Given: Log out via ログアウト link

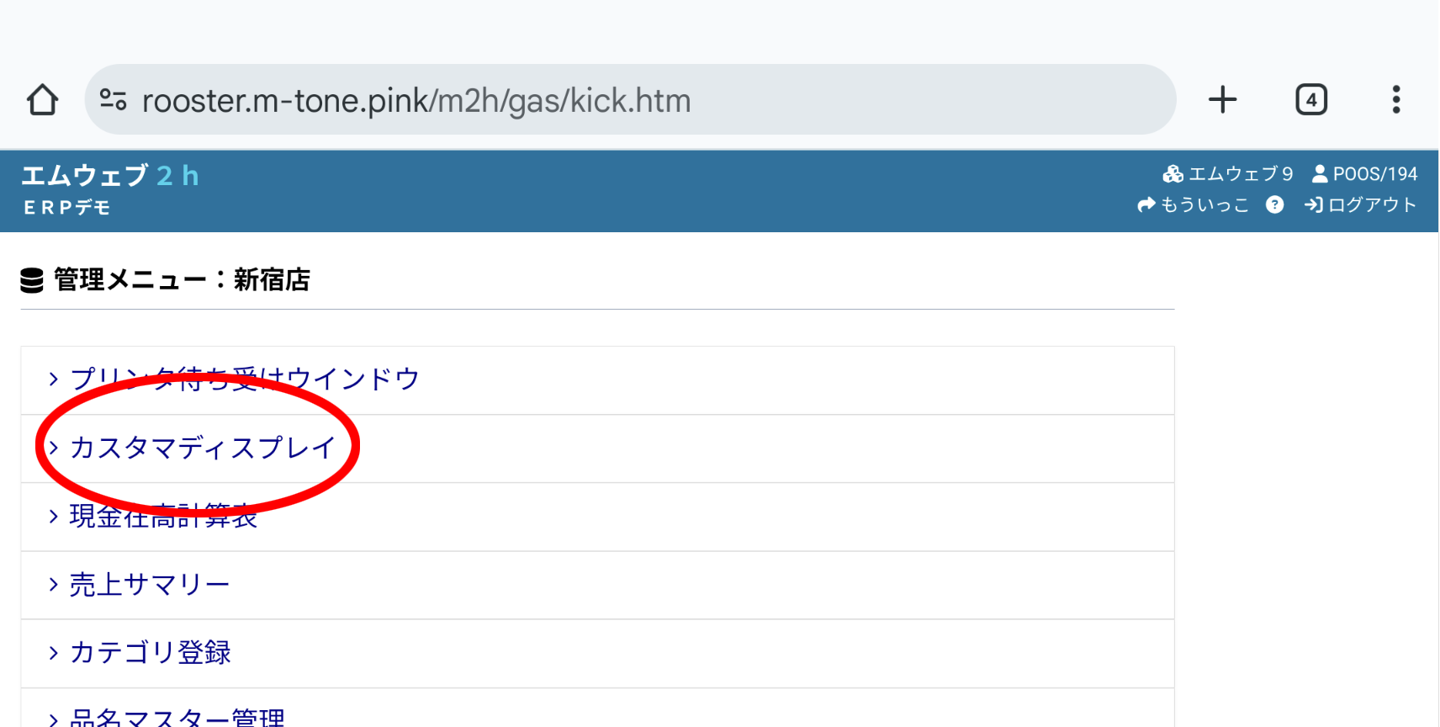Looking at the screenshot, I should (1360, 205).
